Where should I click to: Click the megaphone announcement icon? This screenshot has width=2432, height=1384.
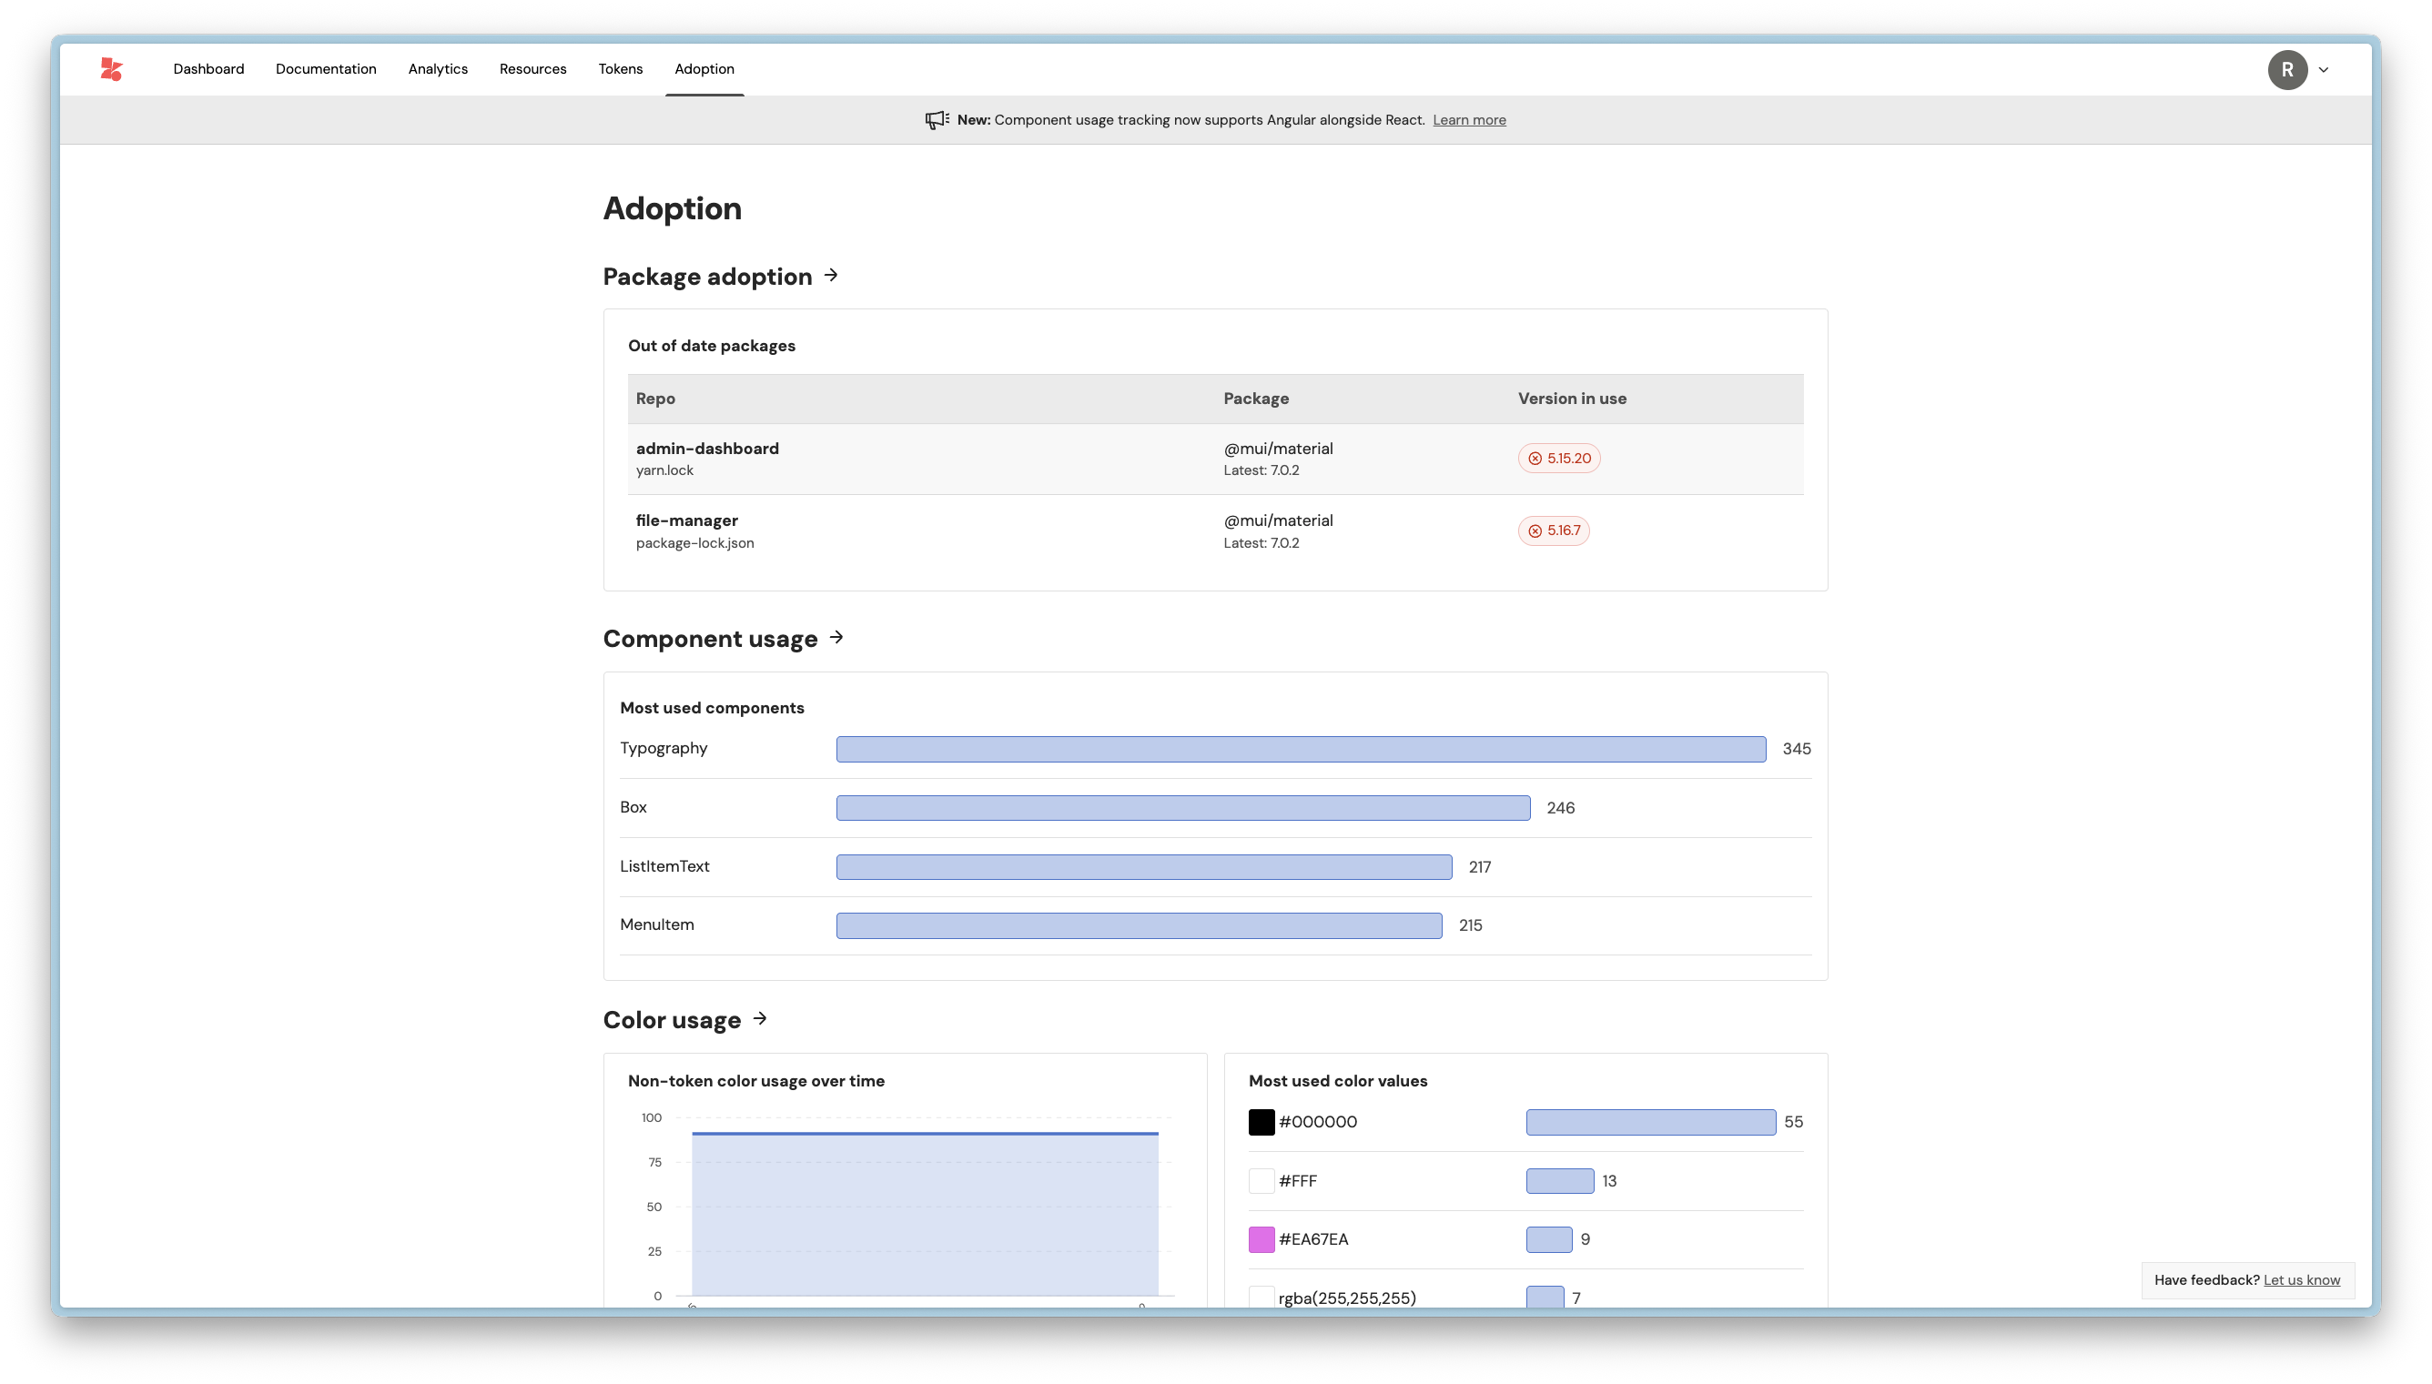pos(937,120)
